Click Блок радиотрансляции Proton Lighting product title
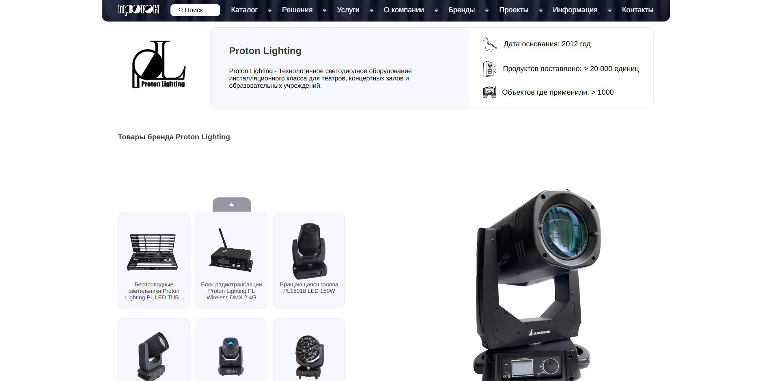This screenshot has height=381, width=771. click(231, 291)
